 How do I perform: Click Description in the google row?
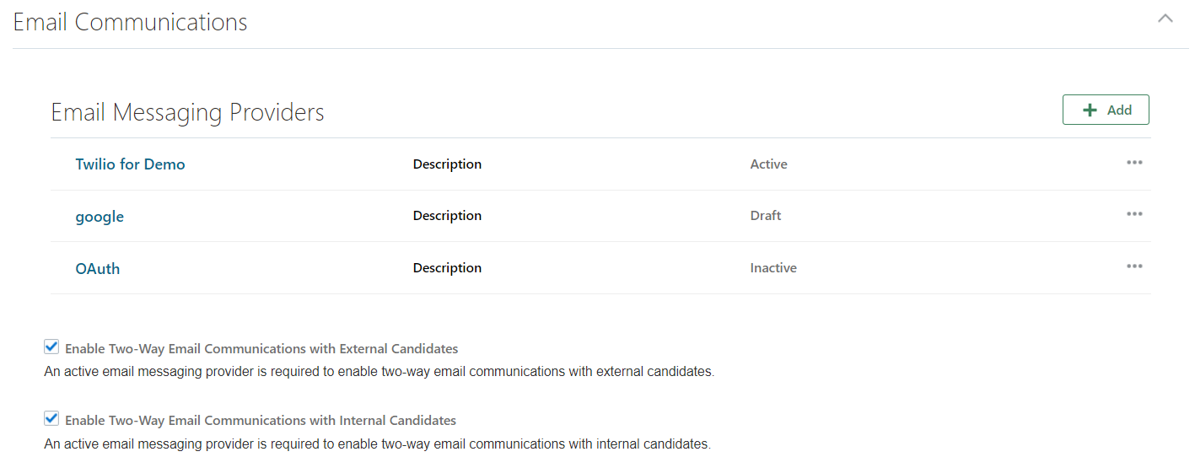point(447,216)
